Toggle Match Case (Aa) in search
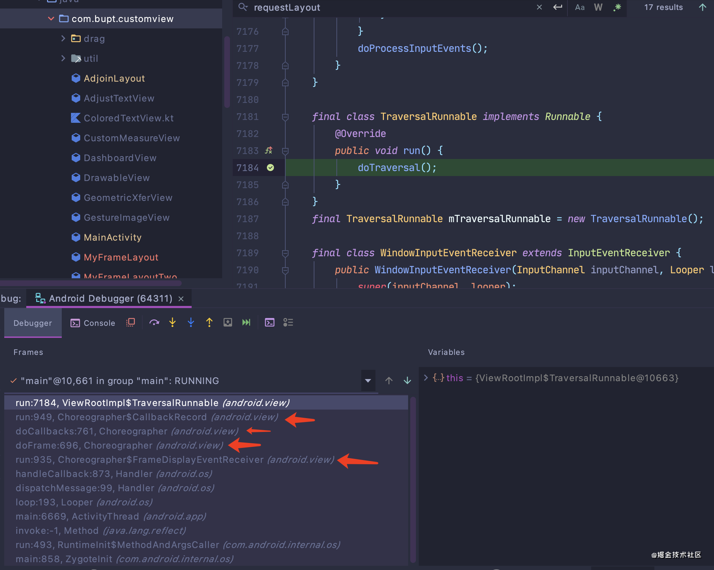The image size is (714, 570). point(580,7)
